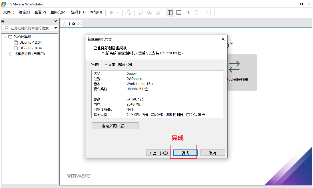Click the 自定义硬件(C)... button
Screen dimensions: 313x188
[x=115, y=126]
